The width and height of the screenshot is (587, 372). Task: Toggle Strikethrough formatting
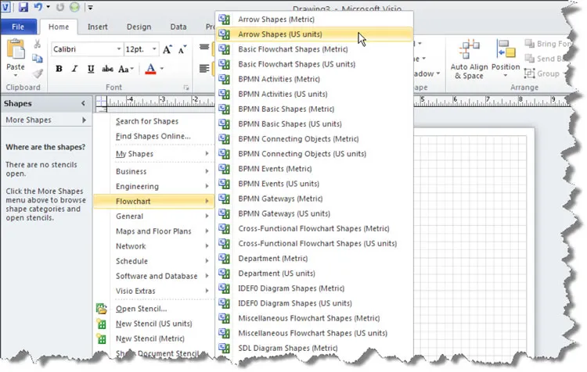click(107, 69)
